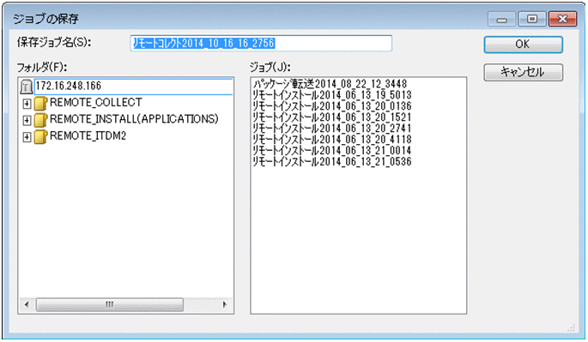Viewport: 588px width, 342px height.
Task: Click the folder tree left scroll arrow
Action: 27,304
